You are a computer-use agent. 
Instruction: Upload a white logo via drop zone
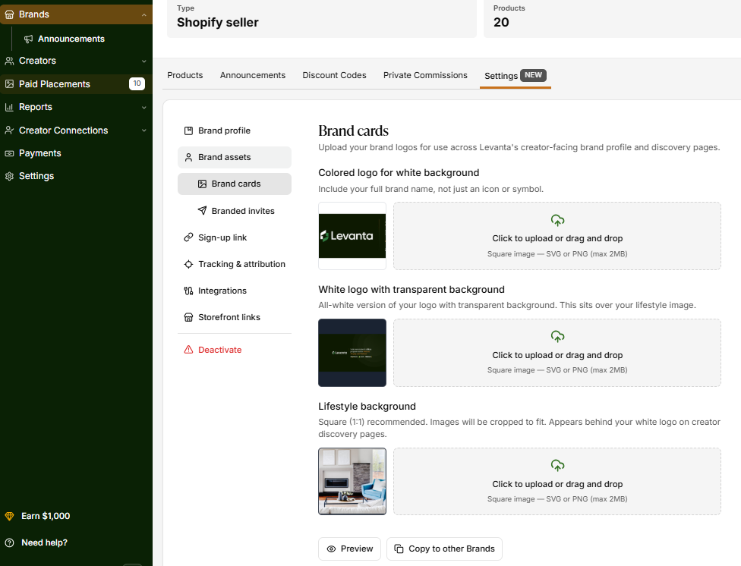point(557,353)
